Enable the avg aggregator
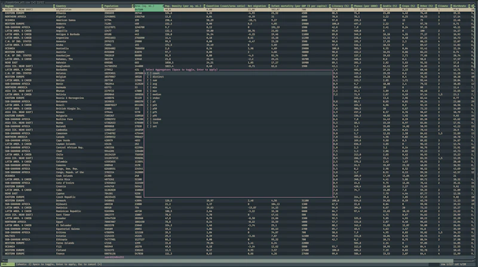This screenshot has width=478, height=267. point(149,84)
